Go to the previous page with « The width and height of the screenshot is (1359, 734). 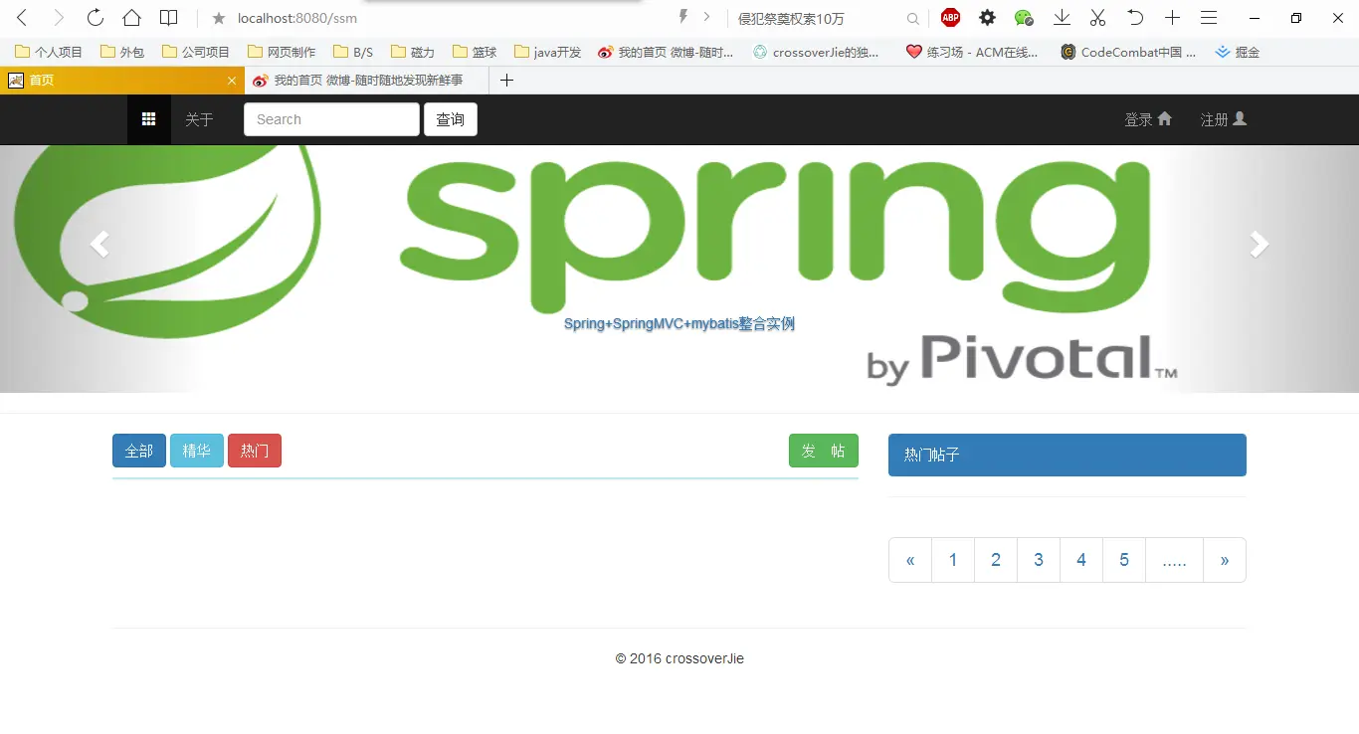coord(910,560)
